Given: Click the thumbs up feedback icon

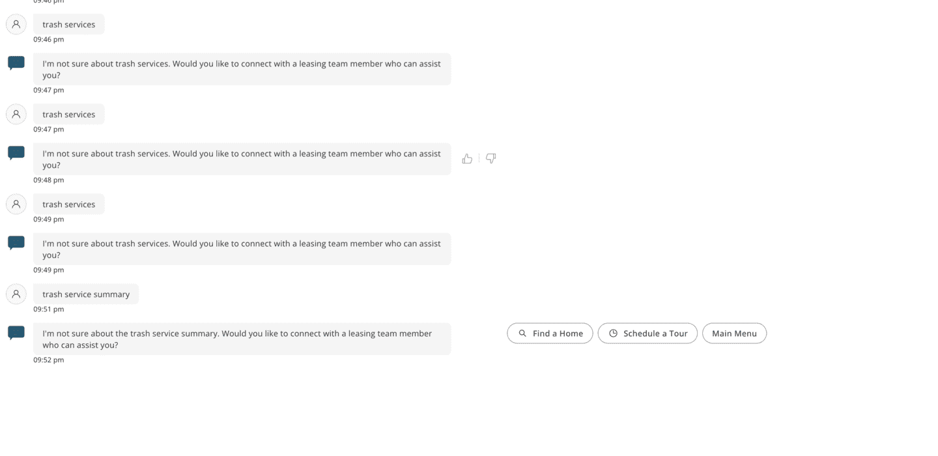Looking at the screenshot, I should pyautogui.click(x=467, y=158).
